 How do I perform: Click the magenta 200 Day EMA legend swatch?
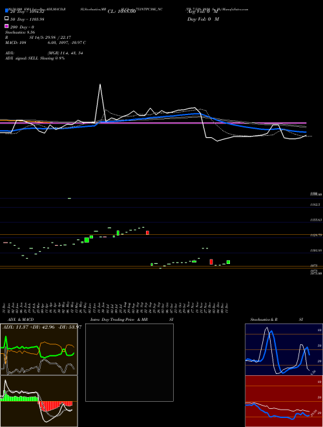pos(6,26)
